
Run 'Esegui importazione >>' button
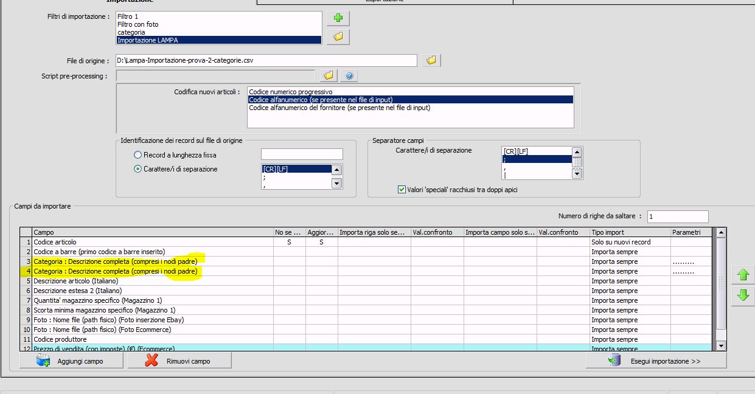pyautogui.click(x=656, y=361)
